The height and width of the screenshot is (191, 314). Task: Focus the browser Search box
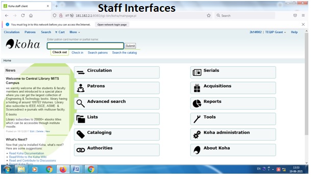pyautogui.click(x=245, y=16)
